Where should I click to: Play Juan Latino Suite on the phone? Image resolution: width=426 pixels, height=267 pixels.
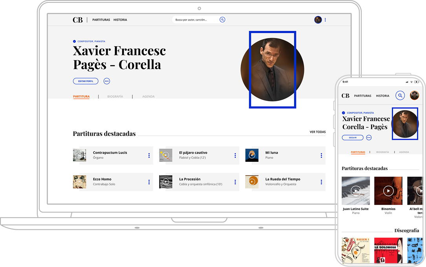click(x=356, y=191)
